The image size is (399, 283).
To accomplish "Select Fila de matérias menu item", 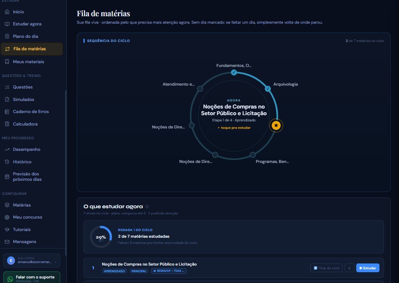I will tap(32, 49).
